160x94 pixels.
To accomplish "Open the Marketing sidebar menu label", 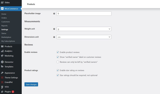I will point(9,56).
